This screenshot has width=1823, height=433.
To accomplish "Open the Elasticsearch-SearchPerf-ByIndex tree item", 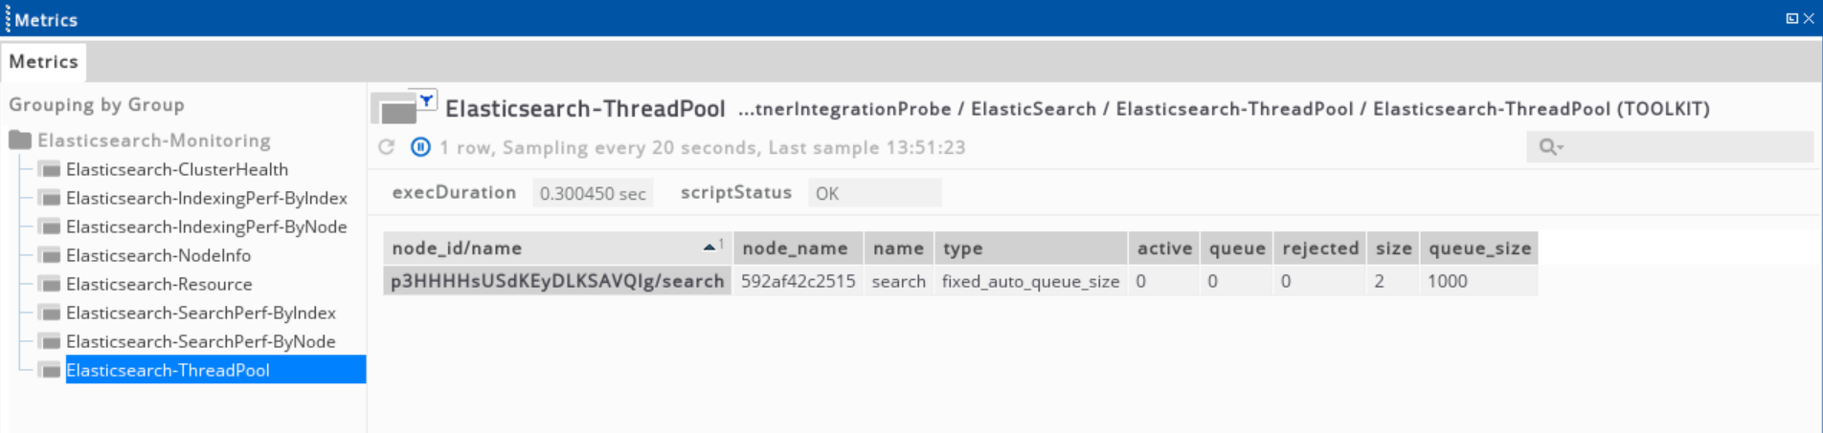I will pyautogui.click(x=200, y=313).
